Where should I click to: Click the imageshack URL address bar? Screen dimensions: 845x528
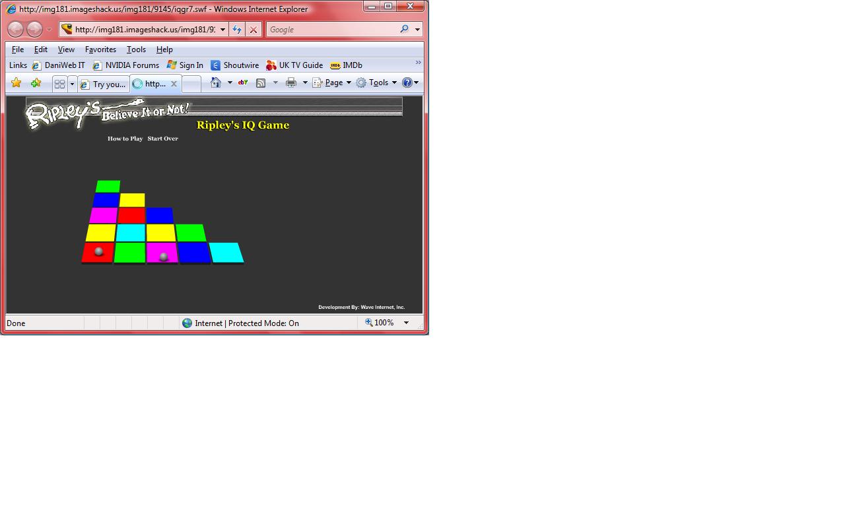[x=139, y=29]
